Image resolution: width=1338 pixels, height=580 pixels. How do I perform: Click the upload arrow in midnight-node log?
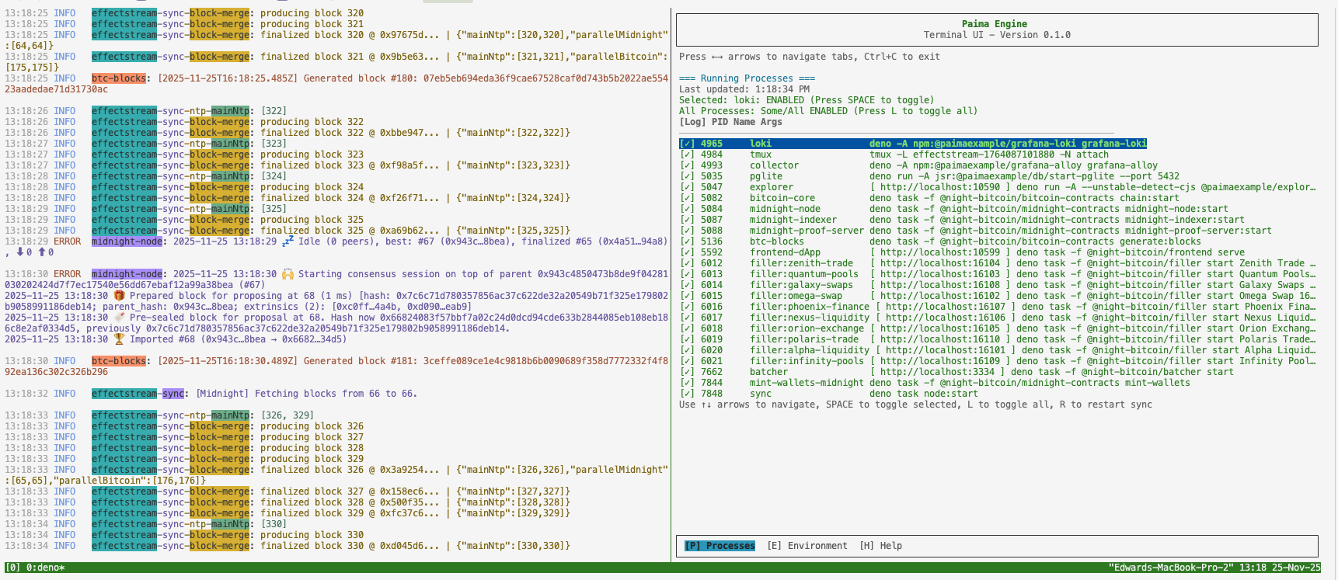click(42, 252)
